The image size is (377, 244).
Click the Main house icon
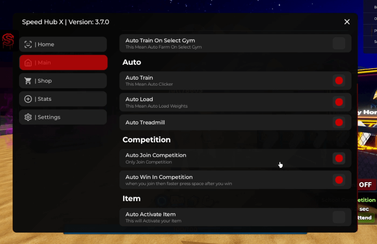coord(28,63)
